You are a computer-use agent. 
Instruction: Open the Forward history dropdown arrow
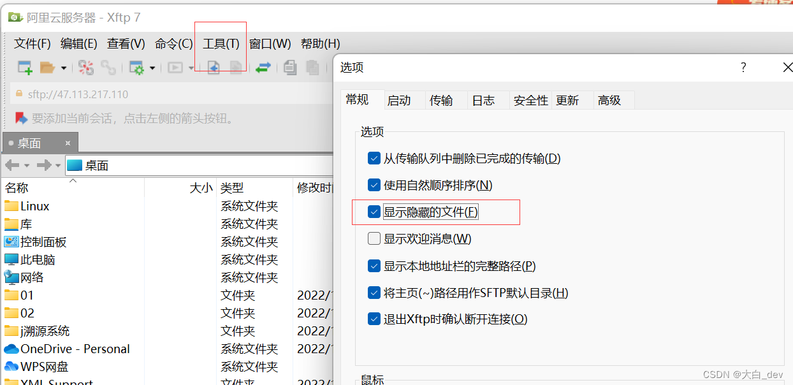[x=58, y=166]
